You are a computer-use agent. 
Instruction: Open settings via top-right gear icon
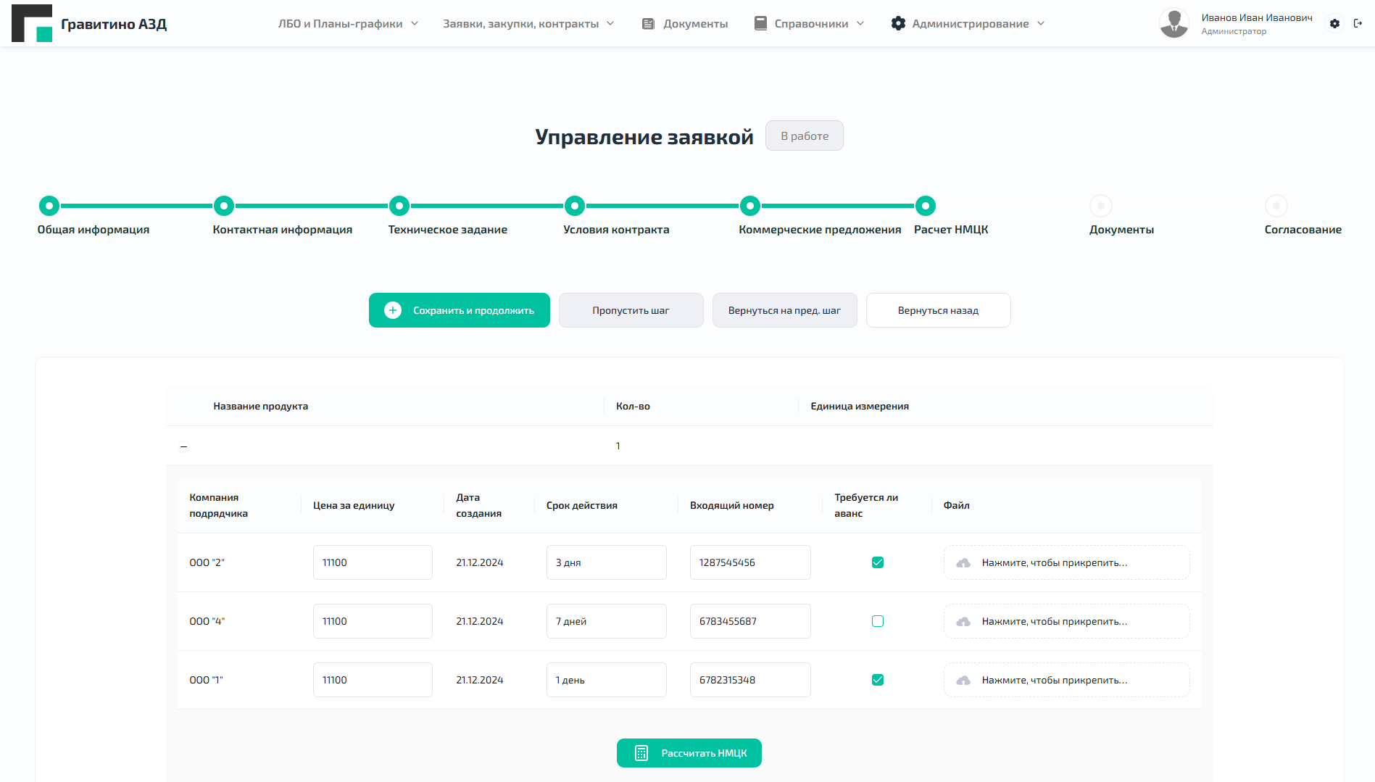pyautogui.click(x=1334, y=23)
